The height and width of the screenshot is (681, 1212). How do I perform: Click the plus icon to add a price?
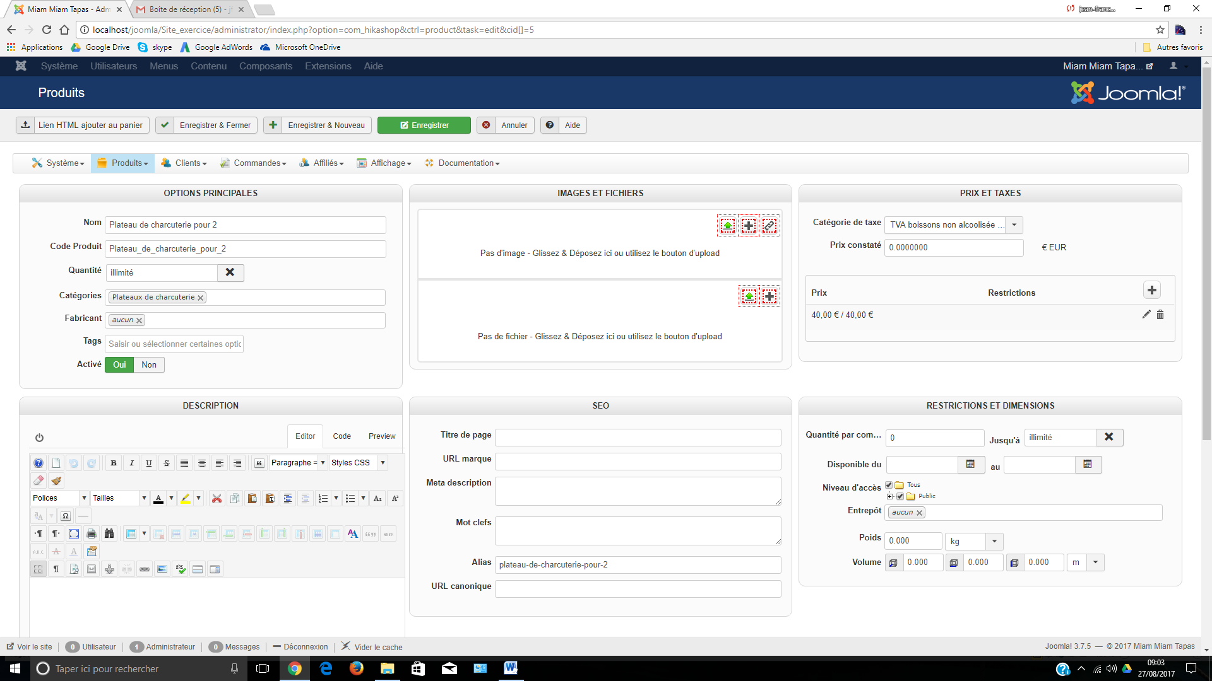(1152, 290)
